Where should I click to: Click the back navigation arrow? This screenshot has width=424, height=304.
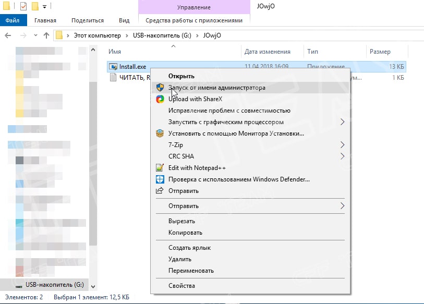pos(8,35)
